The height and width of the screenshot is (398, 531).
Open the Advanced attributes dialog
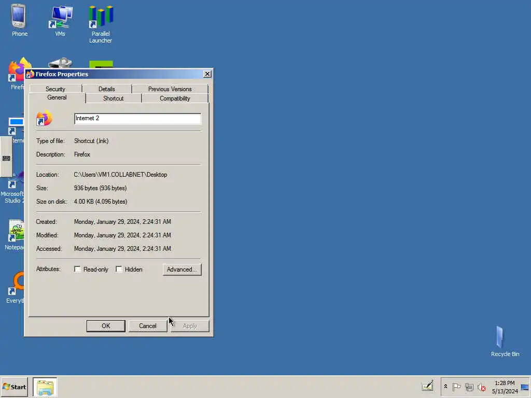pos(182,269)
